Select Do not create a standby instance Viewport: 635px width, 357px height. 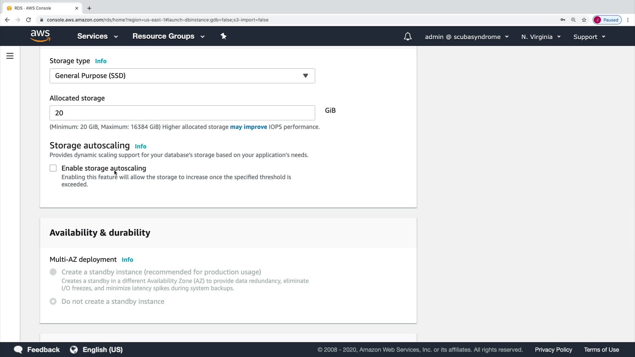[x=53, y=302]
